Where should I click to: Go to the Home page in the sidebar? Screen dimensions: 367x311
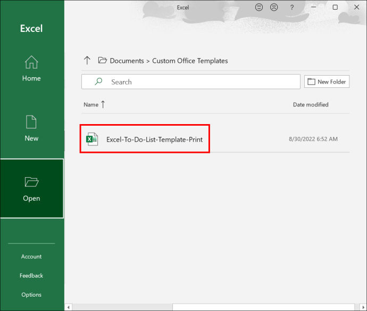coord(31,69)
